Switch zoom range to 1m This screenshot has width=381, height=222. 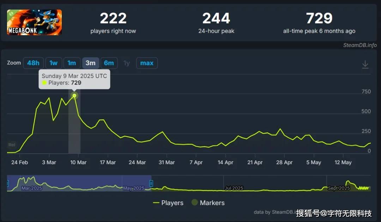pos(72,63)
